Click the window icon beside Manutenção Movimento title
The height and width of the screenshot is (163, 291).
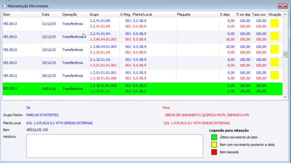(x=4, y=6)
